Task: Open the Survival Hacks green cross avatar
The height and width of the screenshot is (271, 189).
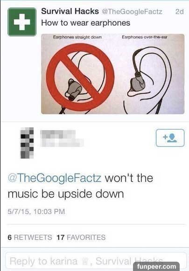Action: (x=22, y=22)
